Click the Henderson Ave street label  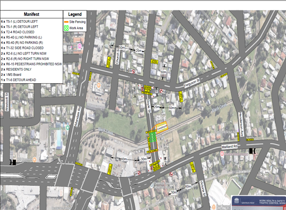[x=241, y=124]
